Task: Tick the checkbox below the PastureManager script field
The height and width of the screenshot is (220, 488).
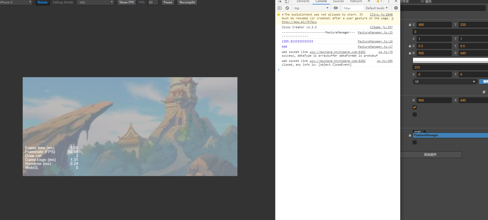Action: tap(415, 143)
